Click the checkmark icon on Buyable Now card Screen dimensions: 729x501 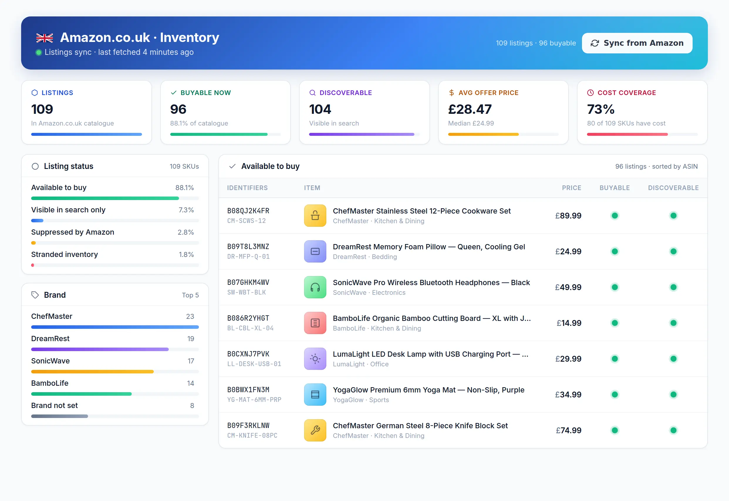(x=173, y=93)
